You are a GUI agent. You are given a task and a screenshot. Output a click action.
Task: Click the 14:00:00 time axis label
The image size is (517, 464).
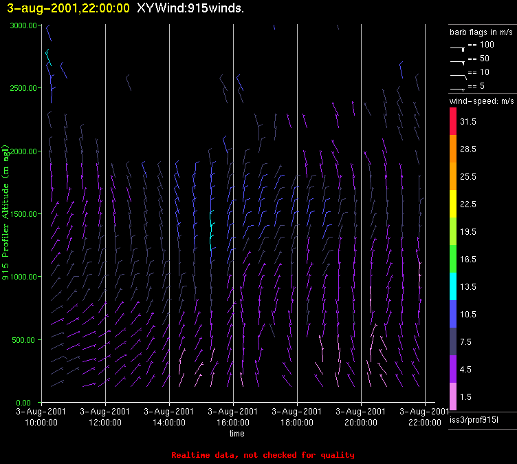[x=169, y=423]
